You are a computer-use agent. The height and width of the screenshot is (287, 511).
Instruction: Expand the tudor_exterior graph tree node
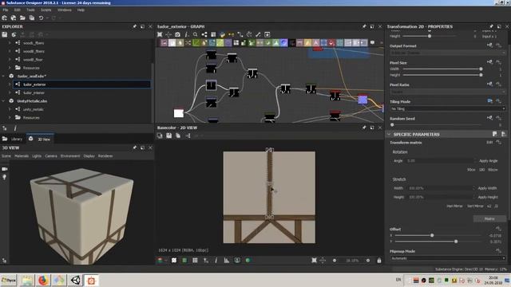(10, 85)
